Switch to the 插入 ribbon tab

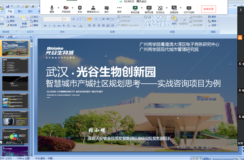tap(20, 11)
